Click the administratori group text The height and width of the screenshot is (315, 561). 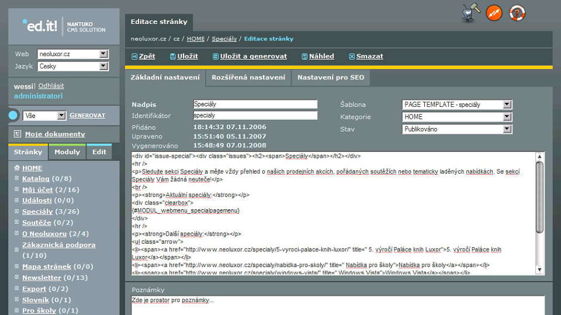(x=39, y=96)
